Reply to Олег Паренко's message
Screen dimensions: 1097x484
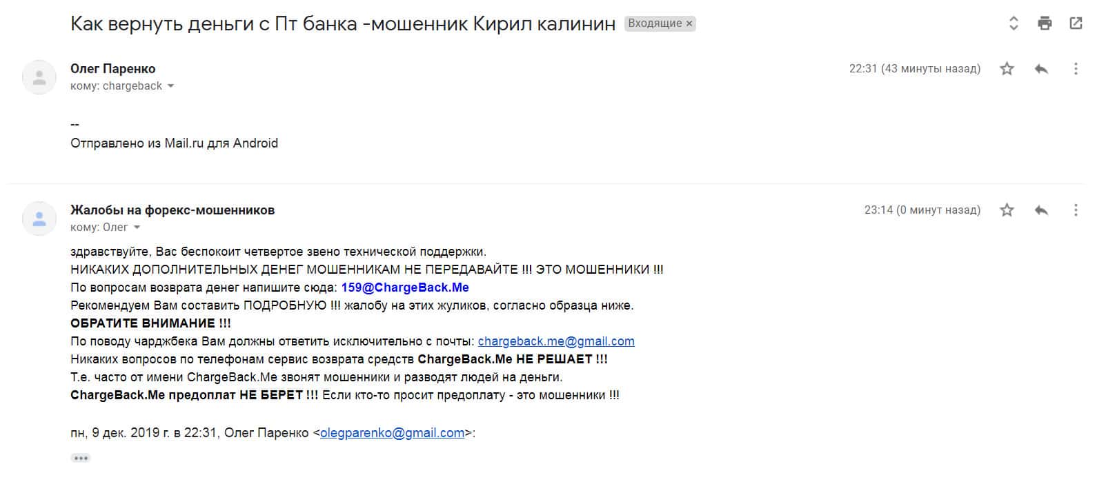pyautogui.click(x=1042, y=69)
